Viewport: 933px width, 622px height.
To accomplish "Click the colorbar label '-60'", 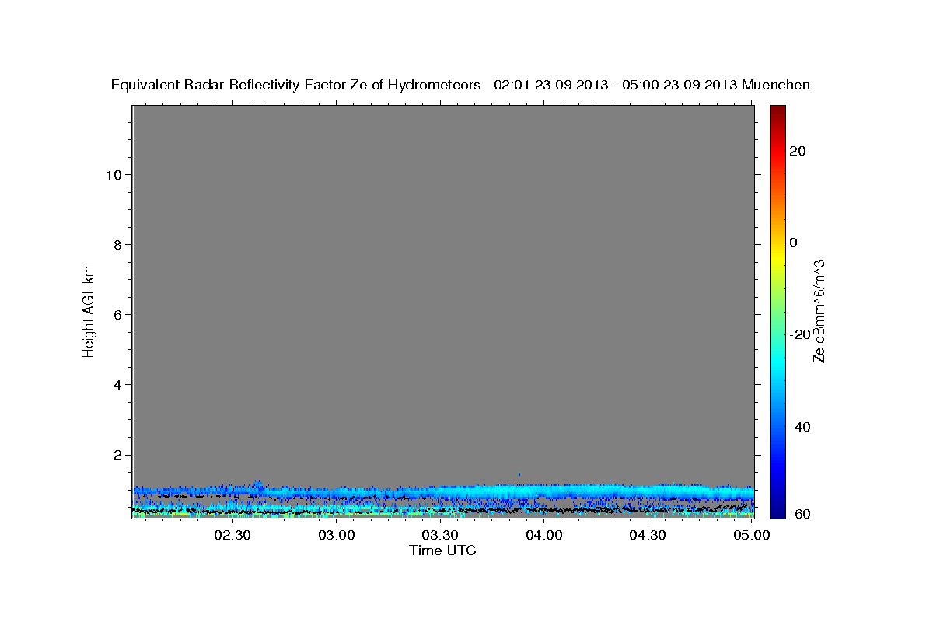I will pos(798,513).
